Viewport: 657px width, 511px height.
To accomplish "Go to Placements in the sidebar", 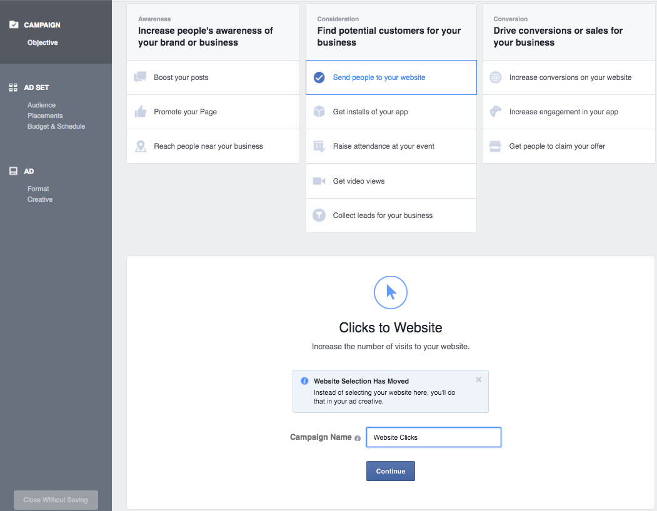I will pyautogui.click(x=45, y=116).
